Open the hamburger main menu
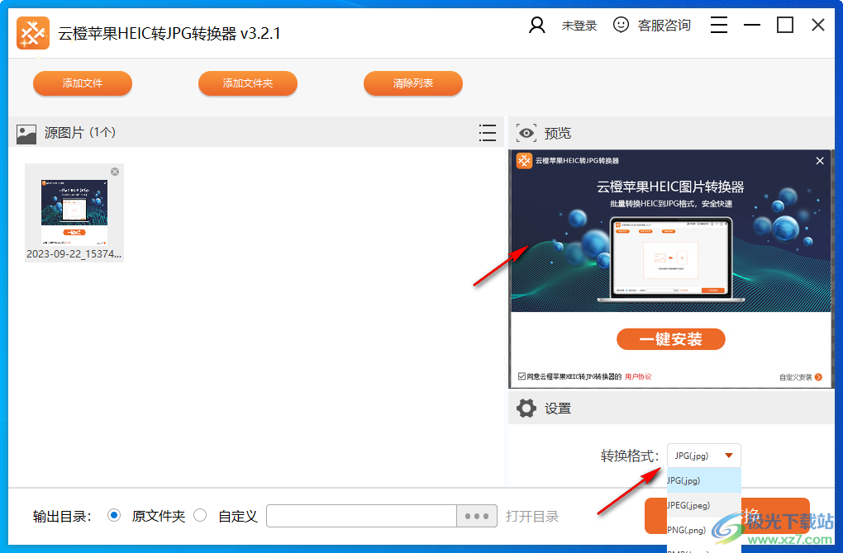 point(719,25)
